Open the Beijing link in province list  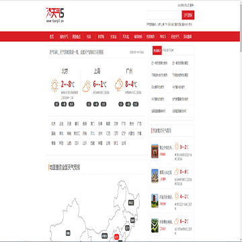(x=53, y=124)
